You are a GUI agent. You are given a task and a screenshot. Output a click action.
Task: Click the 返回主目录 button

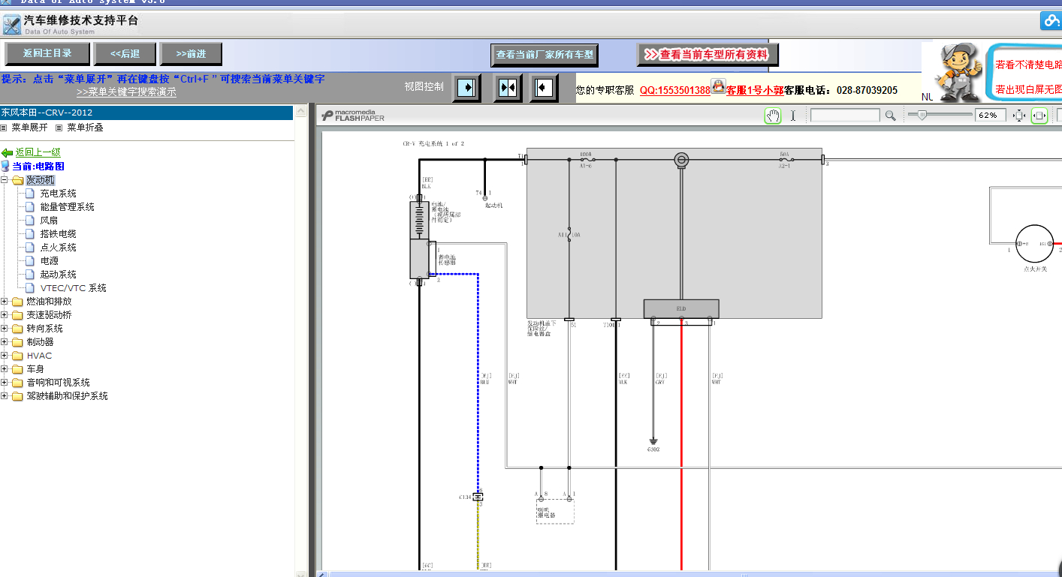point(47,54)
